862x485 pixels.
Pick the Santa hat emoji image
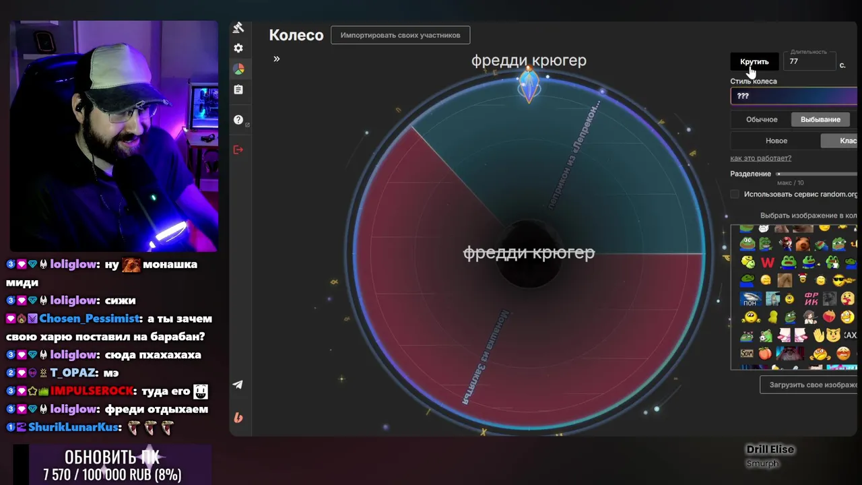click(x=802, y=278)
